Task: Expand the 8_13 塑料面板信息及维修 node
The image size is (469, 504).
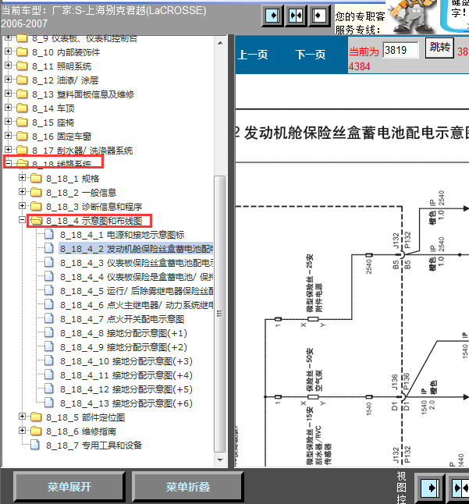Action: pos(8,93)
